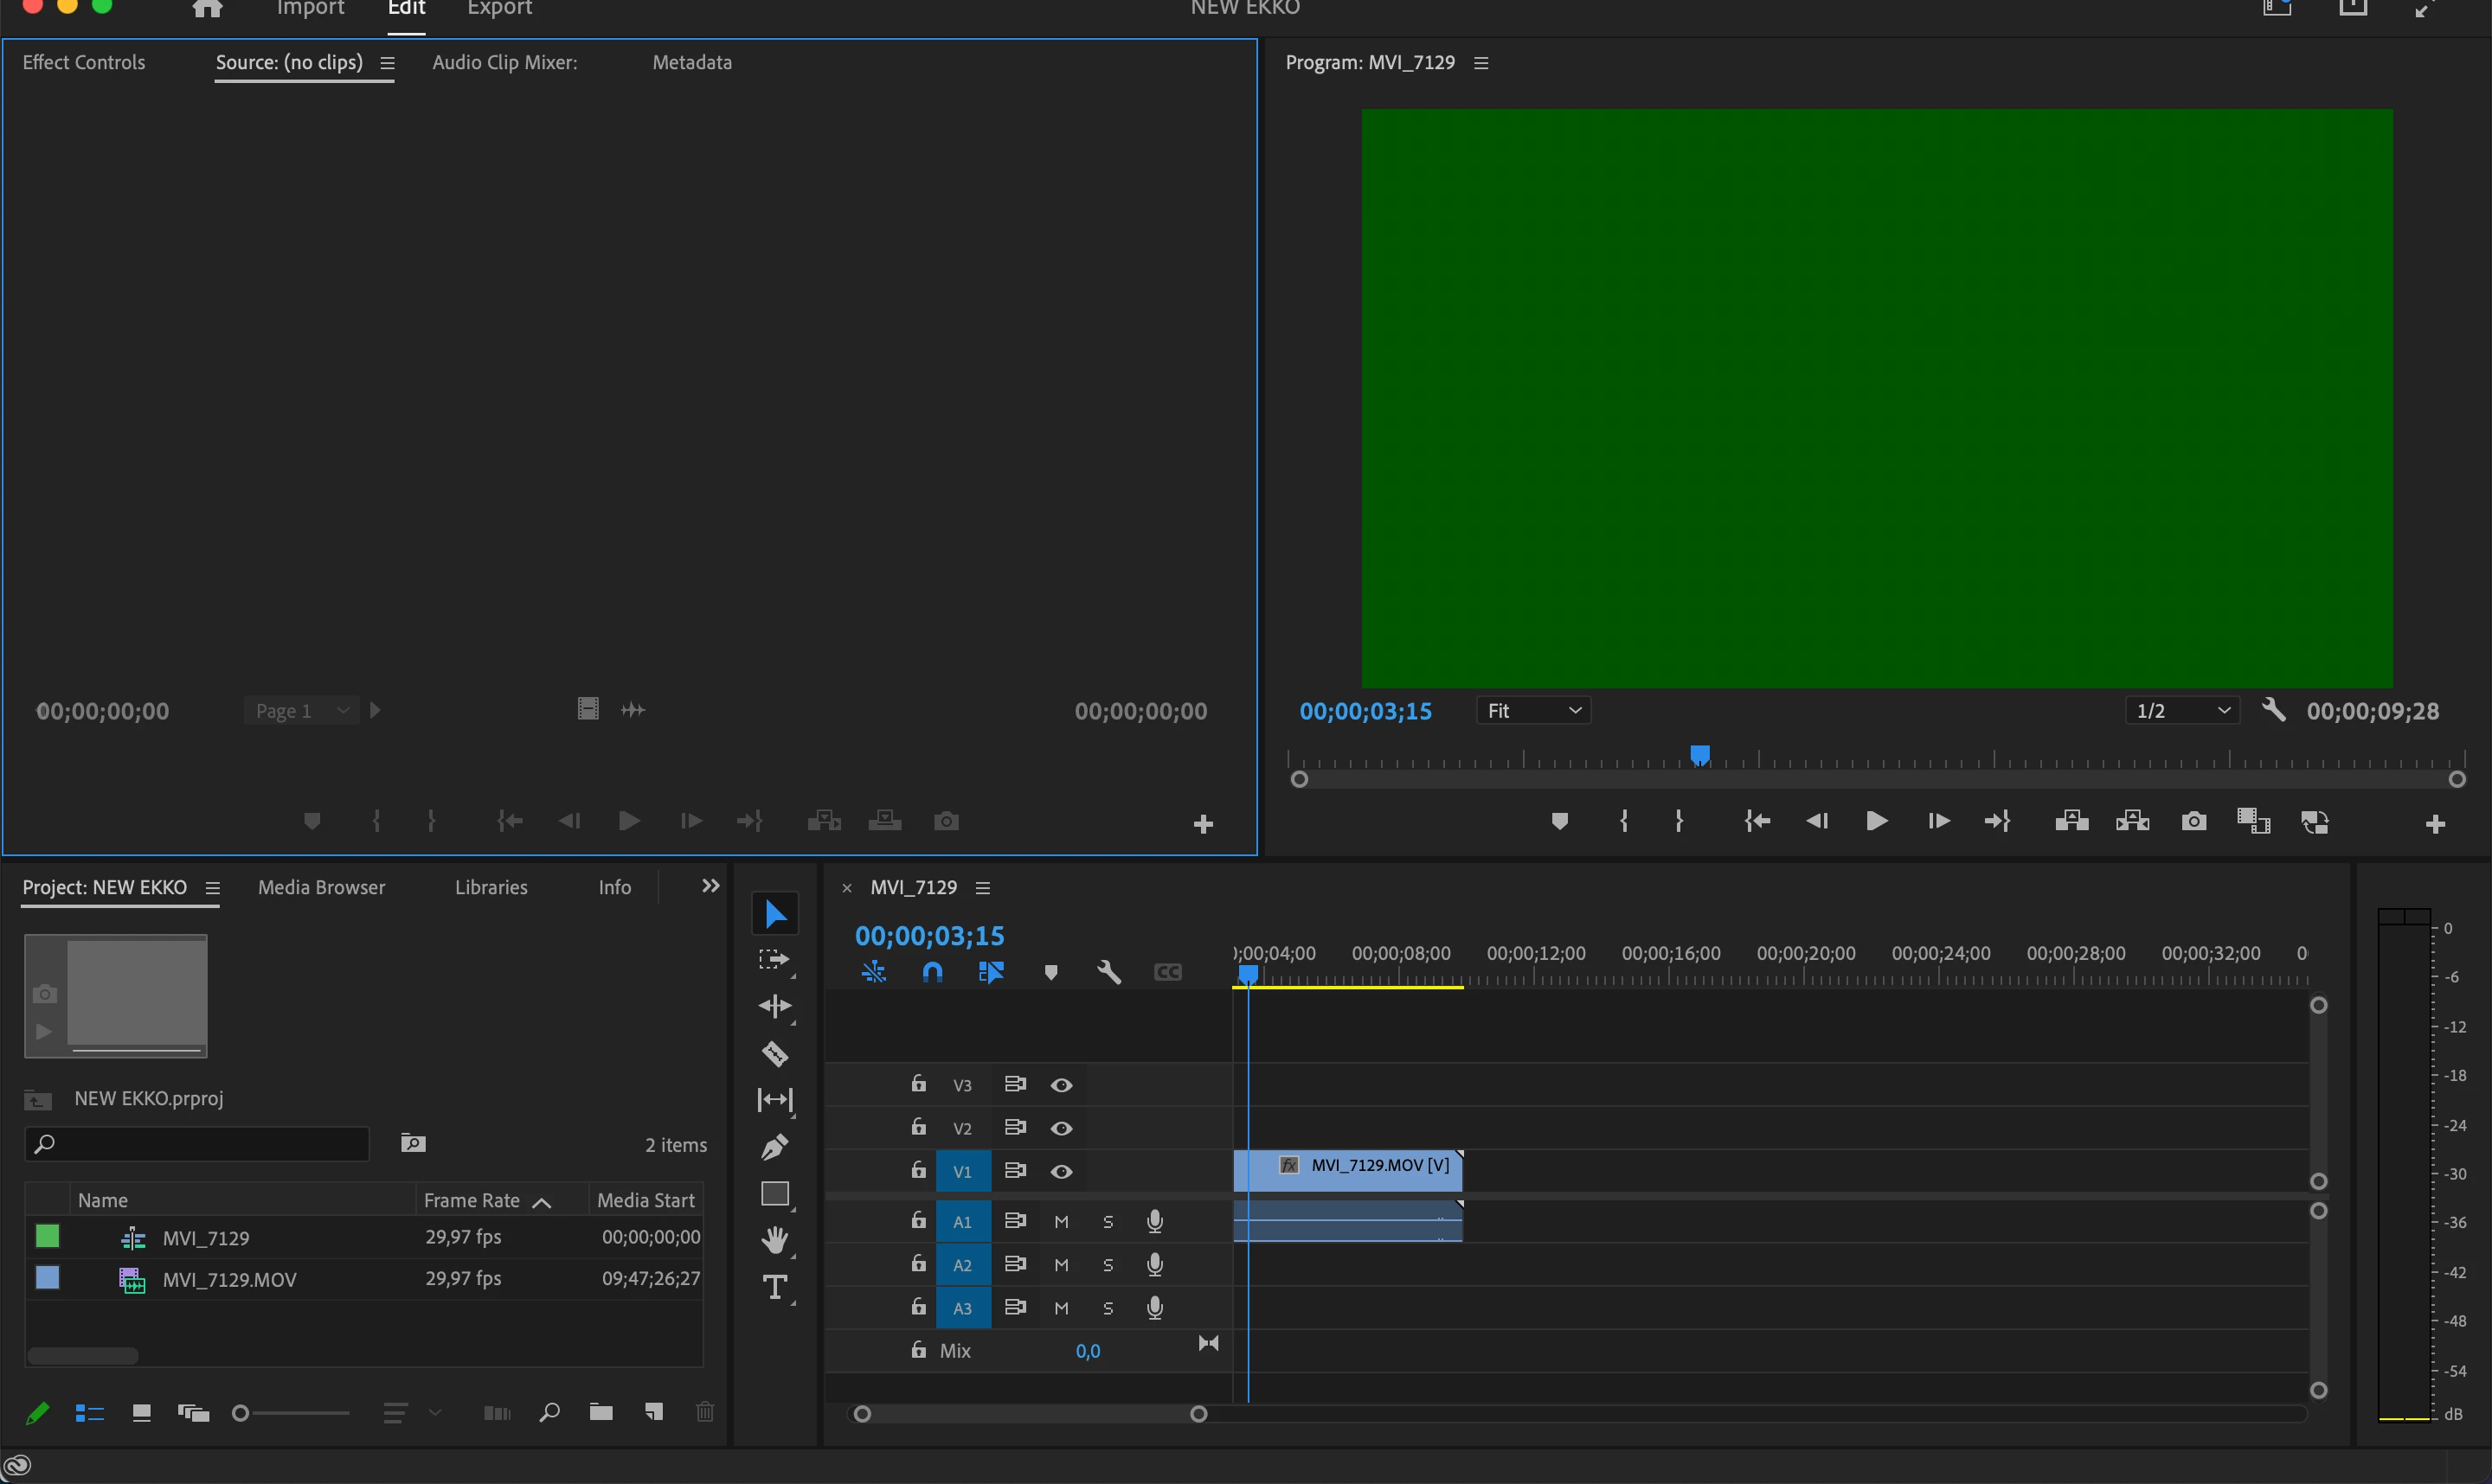2492x1484 pixels.
Task: Open the MVI_7129 sequence panel menu
Action: click(x=982, y=888)
